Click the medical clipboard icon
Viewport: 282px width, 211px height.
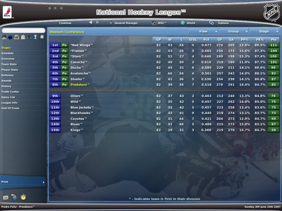(x=42, y=37)
